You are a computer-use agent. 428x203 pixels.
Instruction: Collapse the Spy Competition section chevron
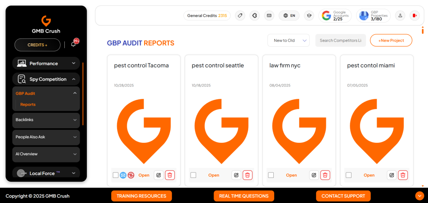click(74, 79)
